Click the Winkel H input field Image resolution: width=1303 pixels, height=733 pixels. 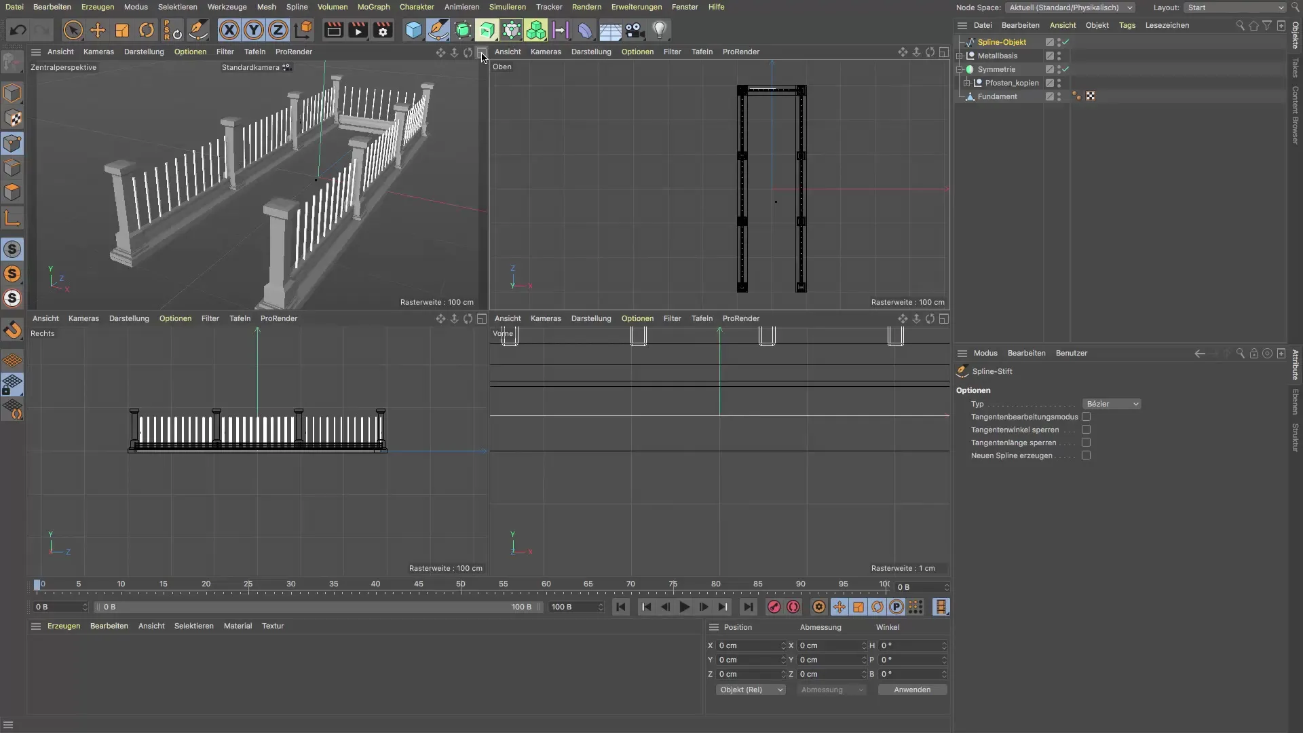912,645
